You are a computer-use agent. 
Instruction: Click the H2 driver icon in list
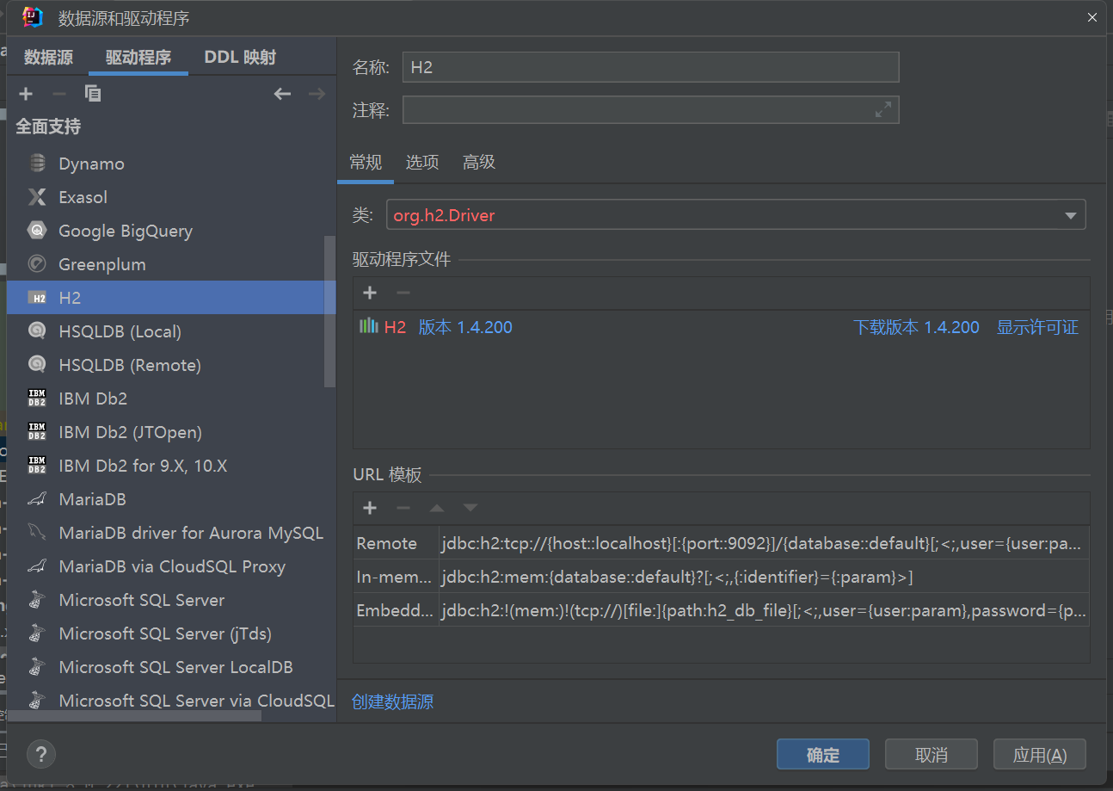37,298
